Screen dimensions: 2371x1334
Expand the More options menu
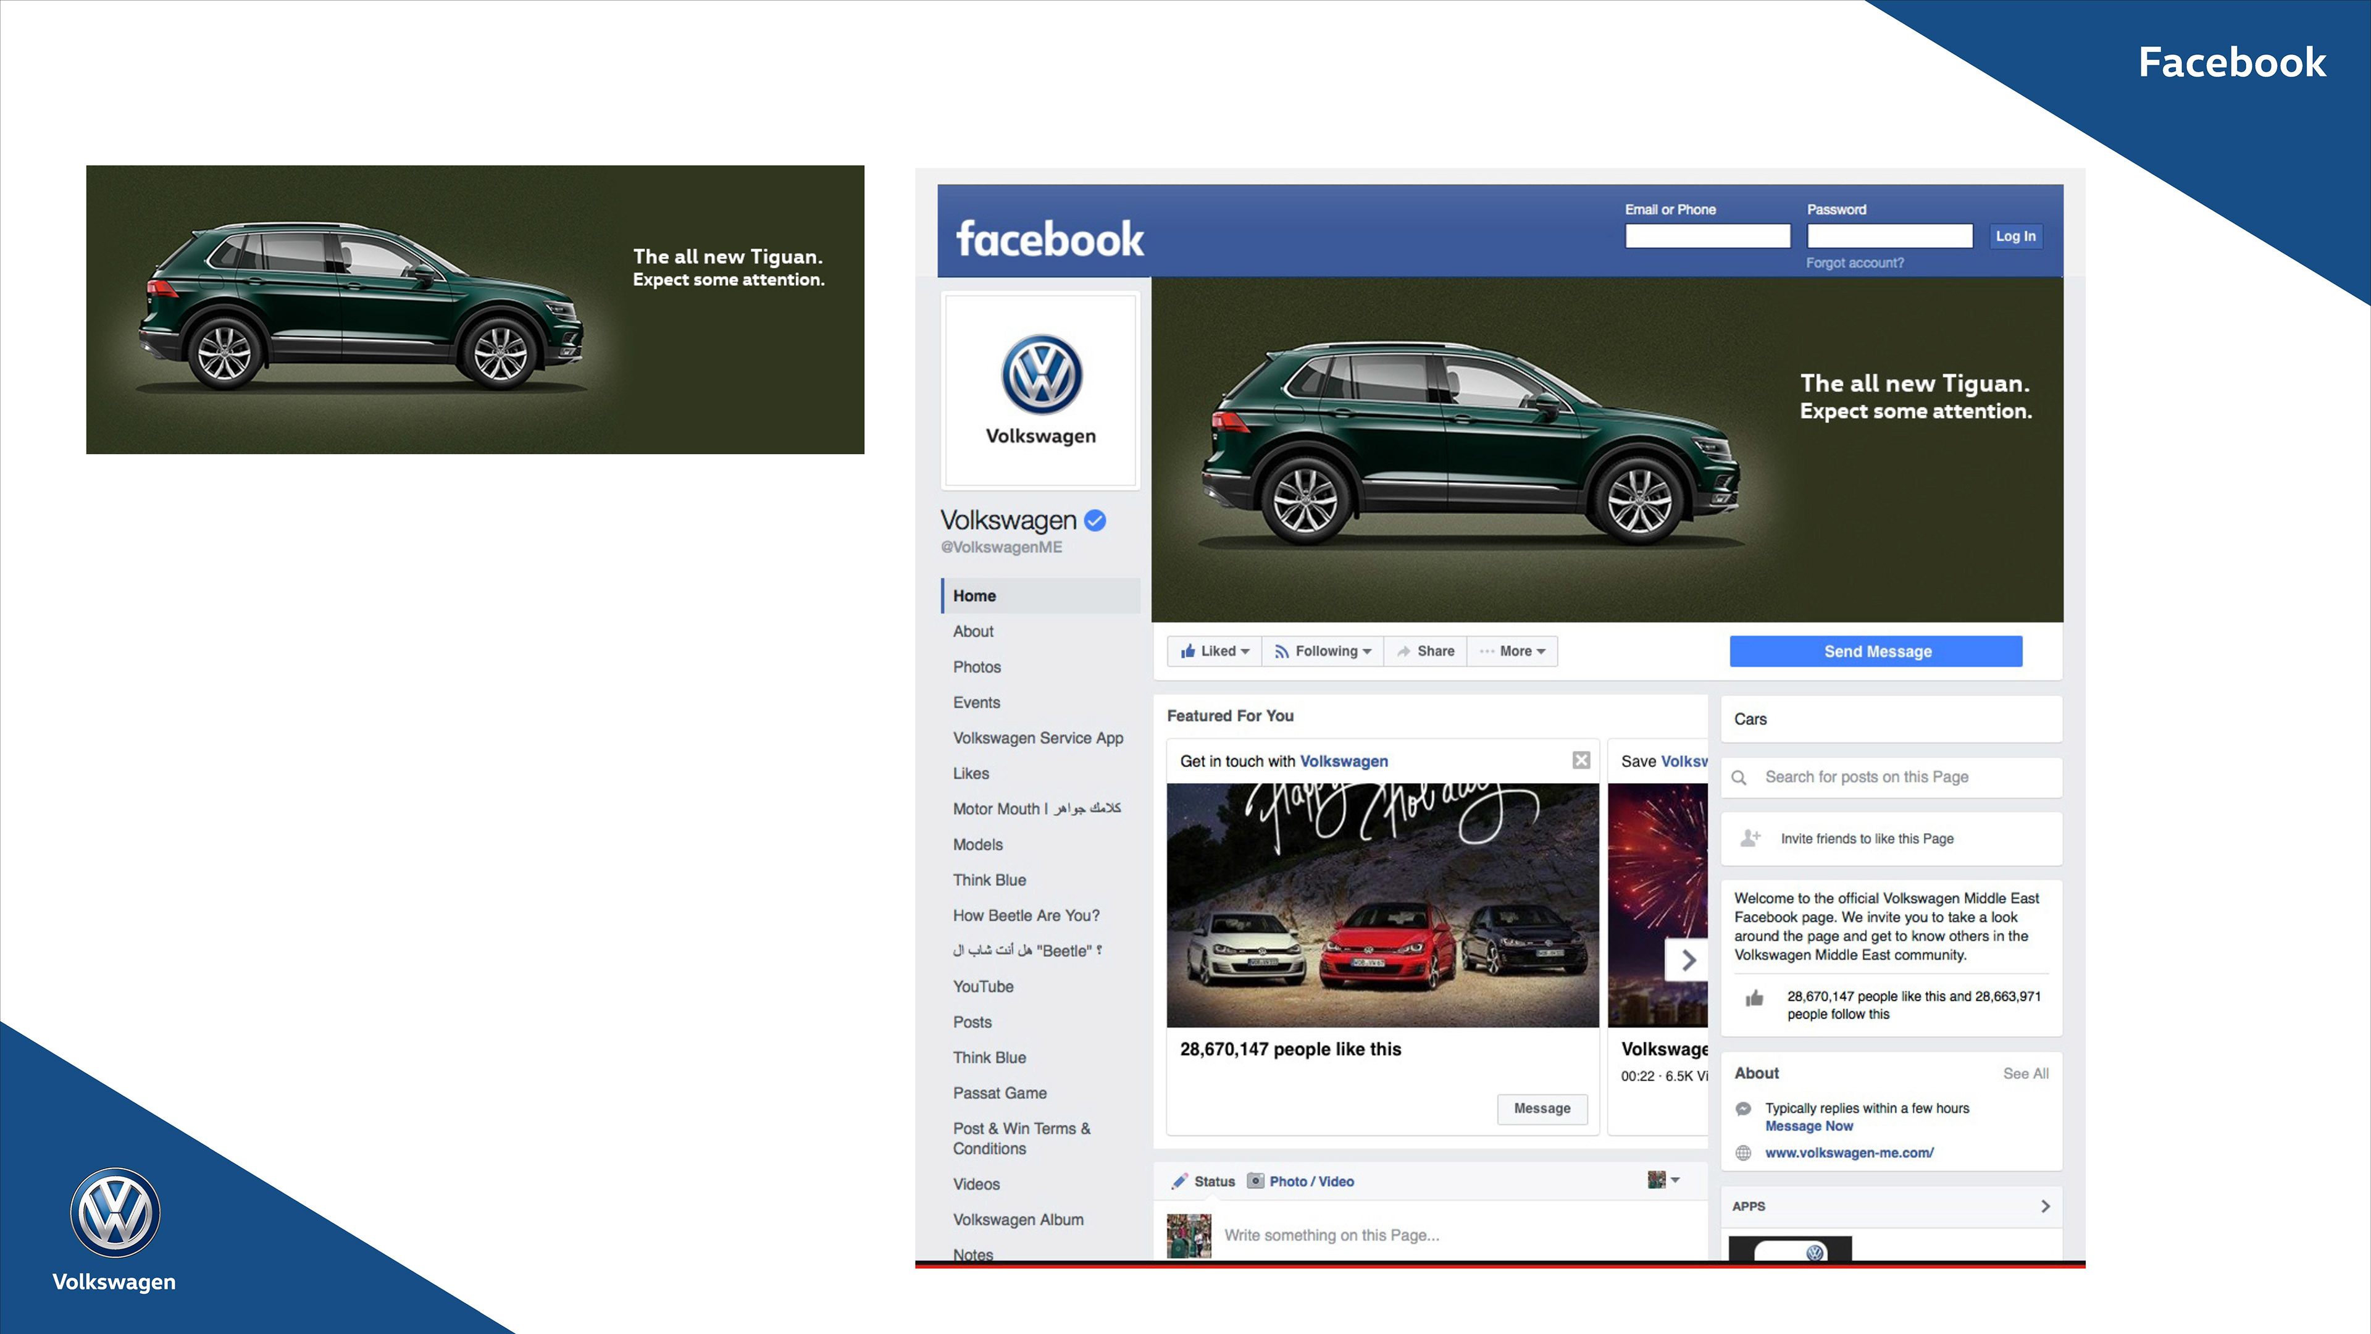1512,652
